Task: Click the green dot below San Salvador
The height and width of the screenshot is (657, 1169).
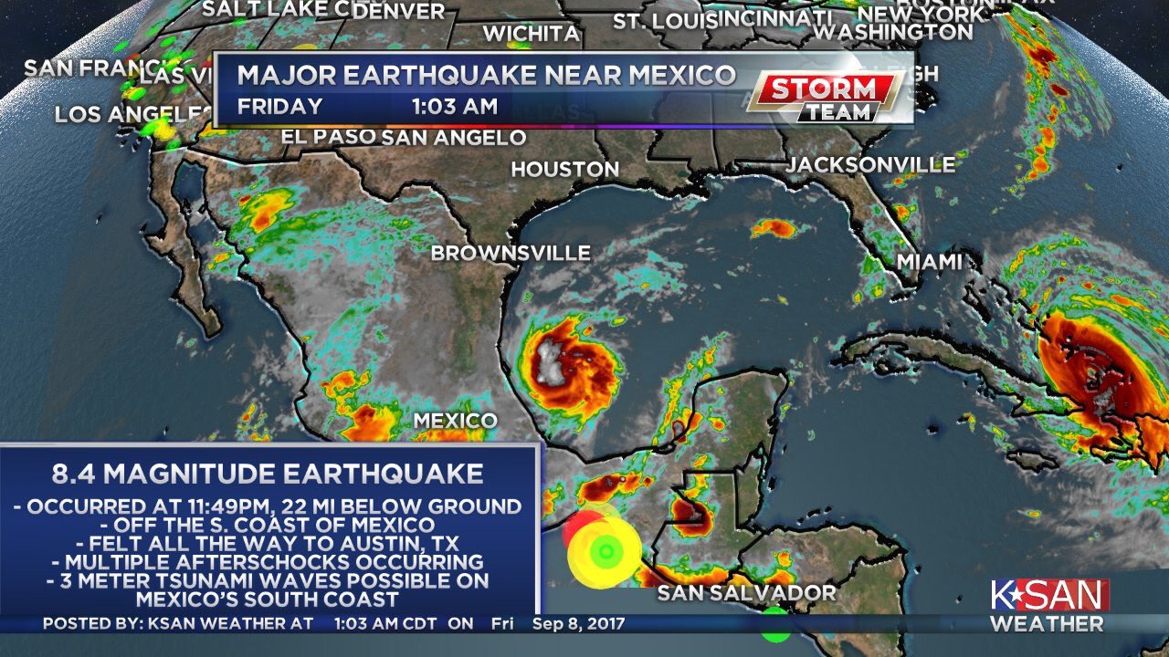Action: pos(774,623)
